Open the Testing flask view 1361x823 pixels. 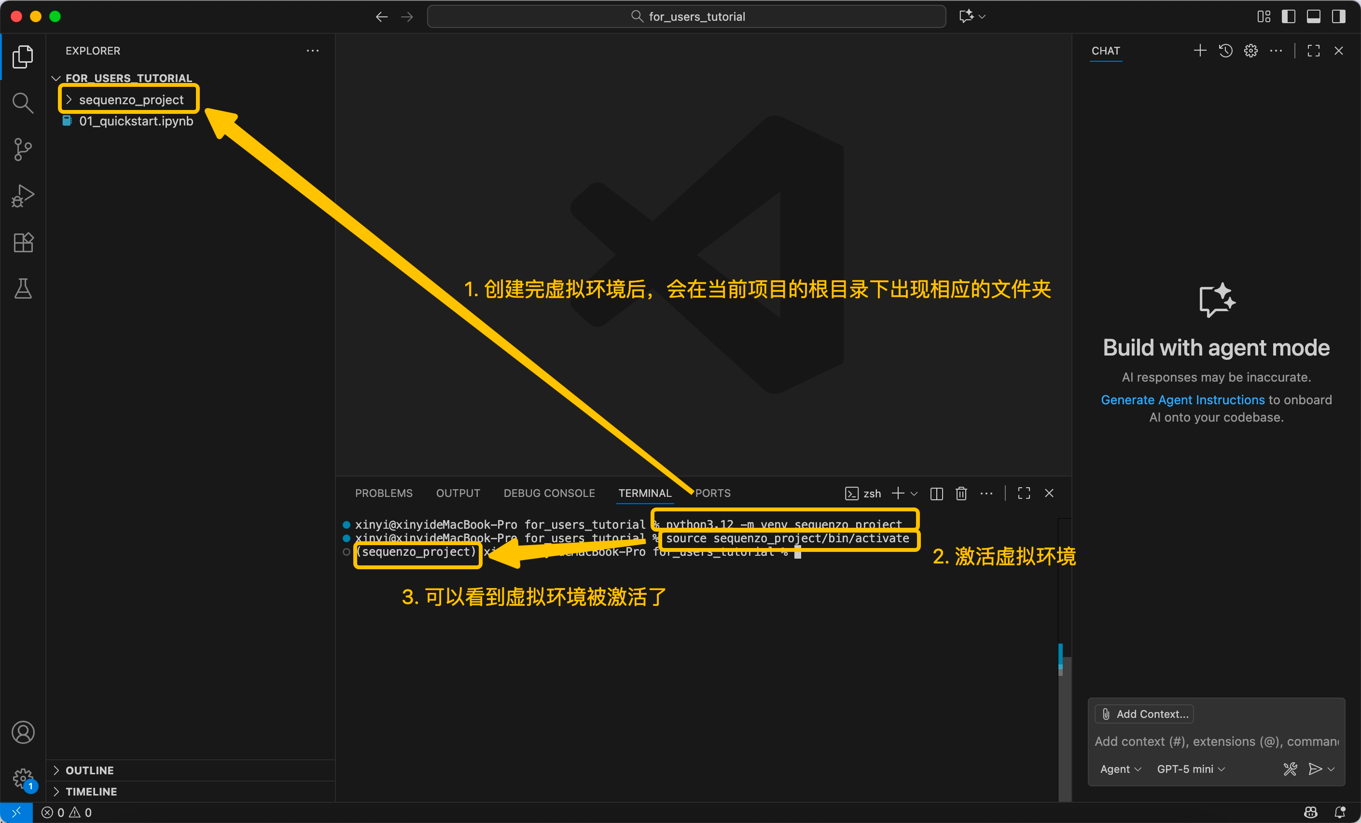23,288
